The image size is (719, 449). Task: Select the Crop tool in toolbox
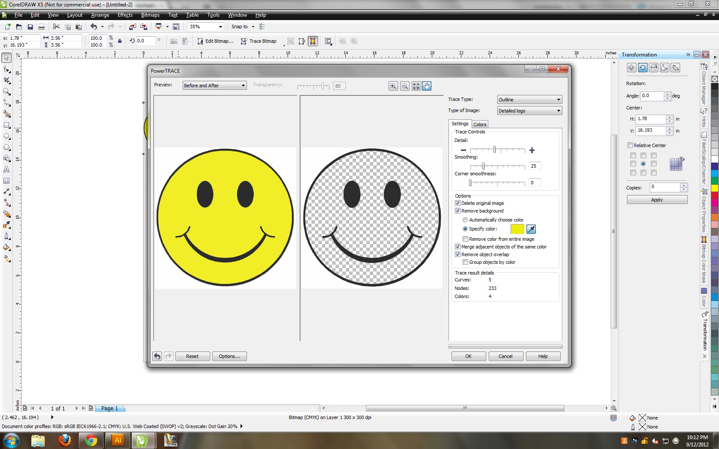(x=6, y=80)
